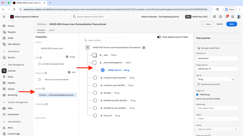Select Created by user identifier node

click(95, 85)
